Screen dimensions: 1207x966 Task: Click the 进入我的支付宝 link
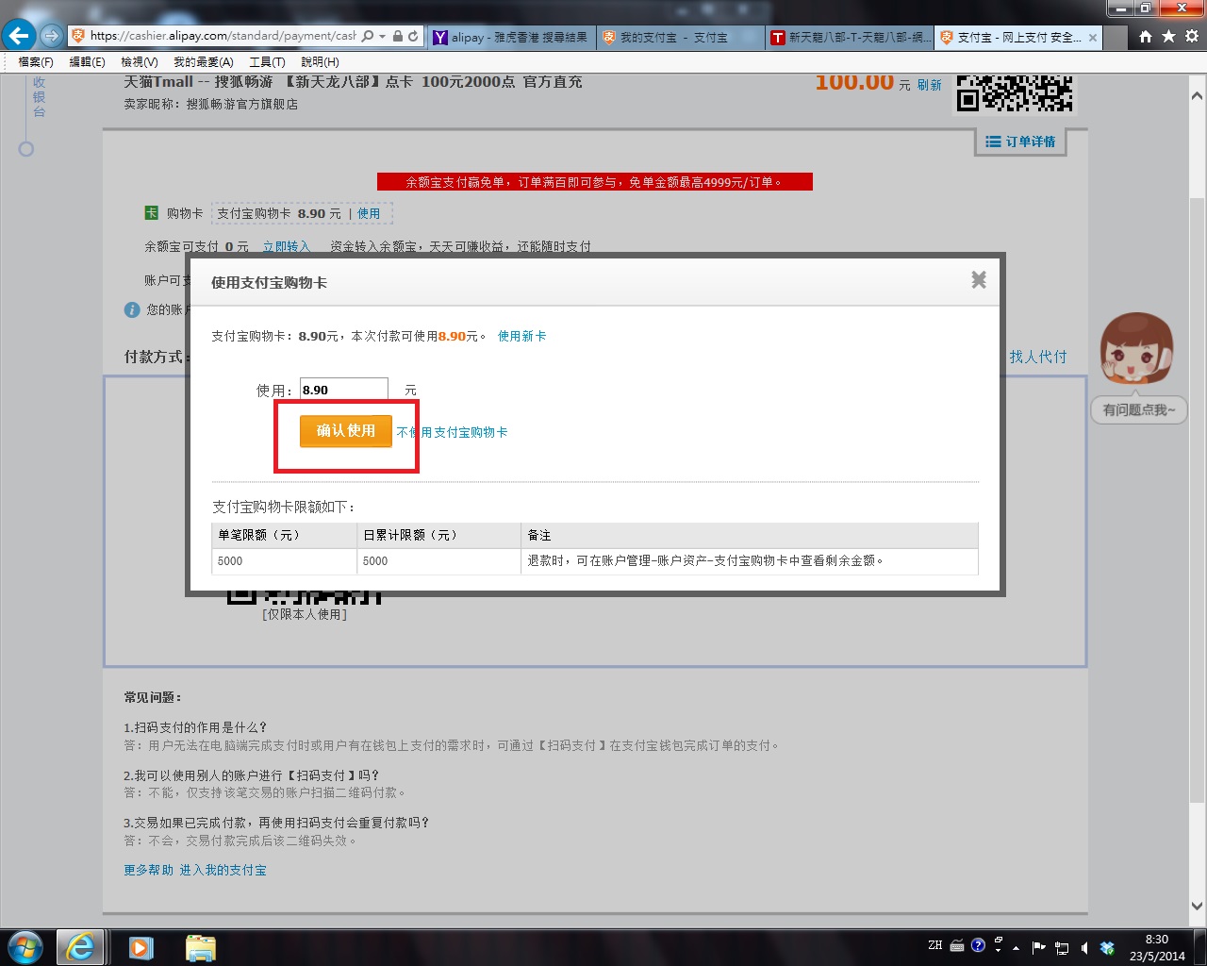pyautogui.click(x=223, y=870)
